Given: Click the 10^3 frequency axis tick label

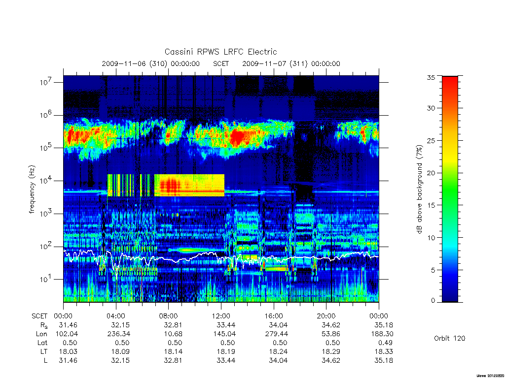Looking at the screenshot, I should (46, 214).
